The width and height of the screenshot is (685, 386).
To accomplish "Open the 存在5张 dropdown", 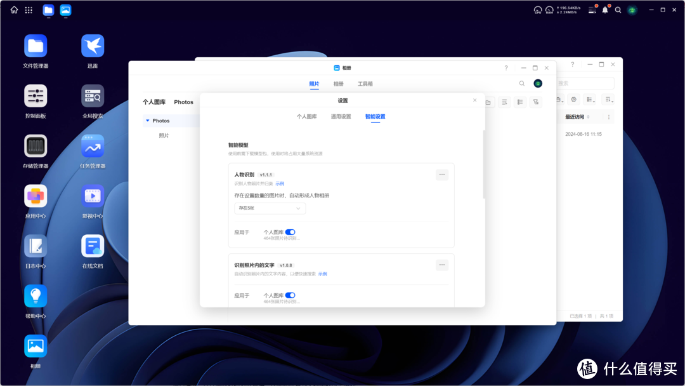I will [x=270, y=208].
